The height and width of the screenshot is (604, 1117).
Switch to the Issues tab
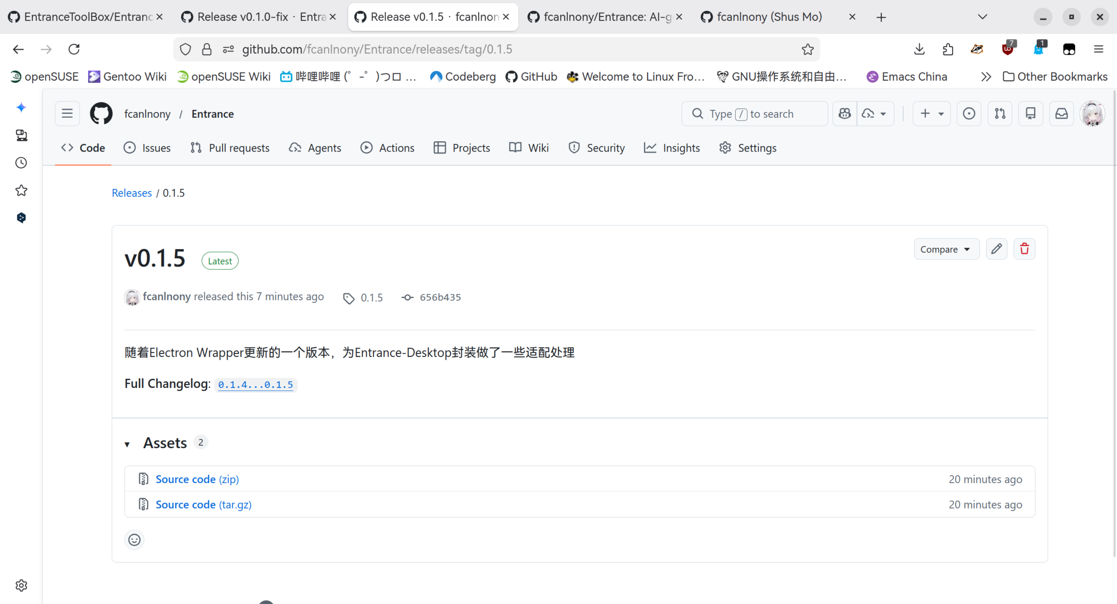pyautogui.click(x=147, y=148)
